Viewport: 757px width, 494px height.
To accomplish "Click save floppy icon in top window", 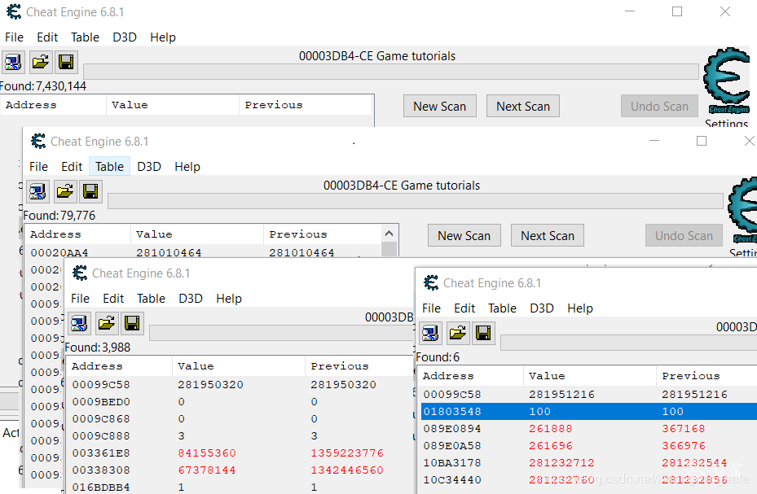I will click(x=66, y=62).
